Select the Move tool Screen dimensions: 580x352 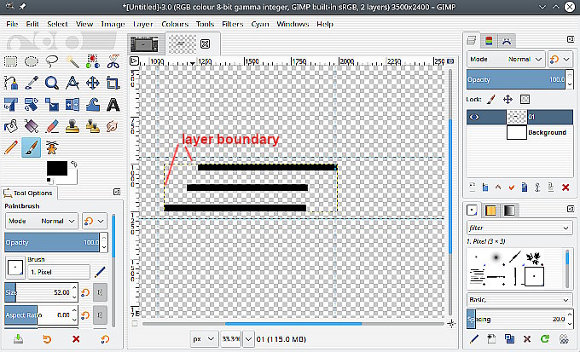click(92, 83)
